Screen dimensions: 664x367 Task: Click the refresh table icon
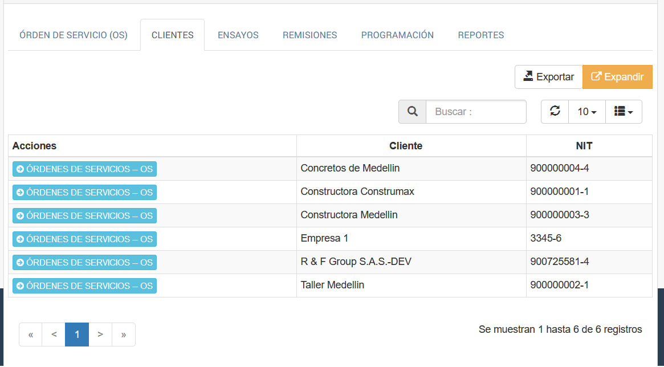tap(555, 112)
